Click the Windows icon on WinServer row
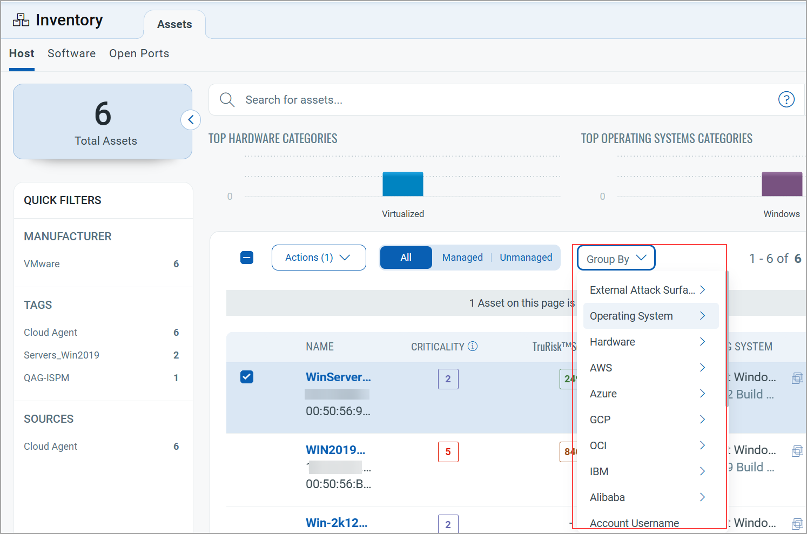 [x=797, y=378]
